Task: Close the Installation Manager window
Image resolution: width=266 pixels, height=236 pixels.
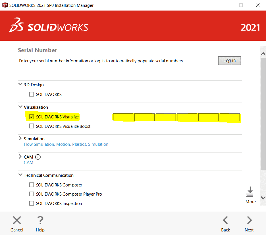Action: coord(258,5)
